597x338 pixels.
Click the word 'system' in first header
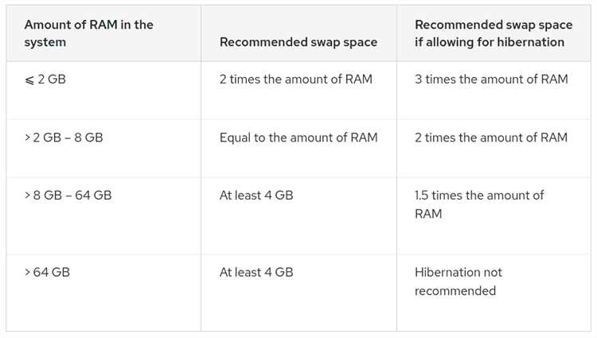point(45,42)
